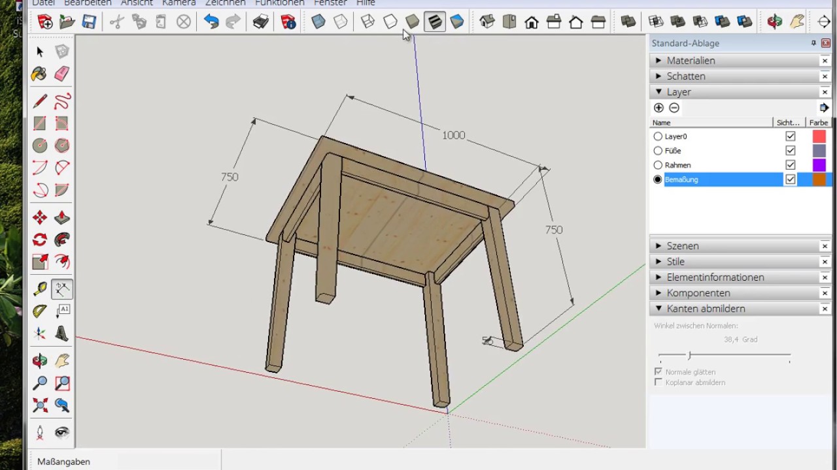Toggle visibility checkbox for Layer0
Viewport: 837px width, 470px height.
click(791, 136)
